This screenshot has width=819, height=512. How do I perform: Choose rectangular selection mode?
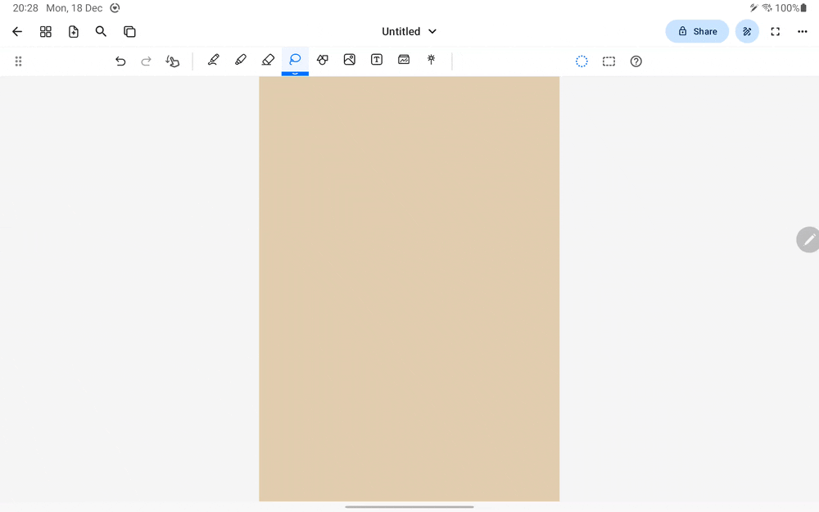[609, 61]
